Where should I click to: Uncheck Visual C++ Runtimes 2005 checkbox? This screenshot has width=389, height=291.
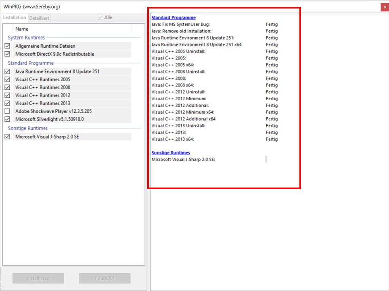[7, 79]
